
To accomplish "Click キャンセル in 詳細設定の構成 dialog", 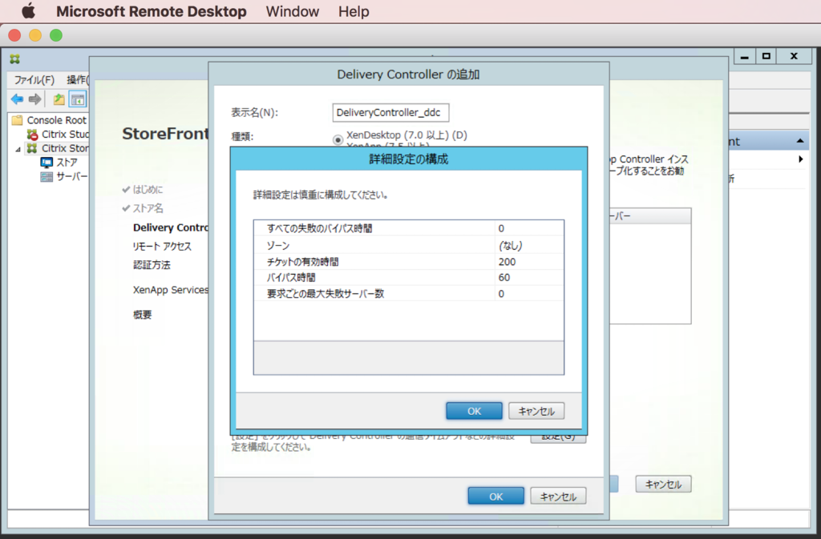I will (x=536, y=411).
